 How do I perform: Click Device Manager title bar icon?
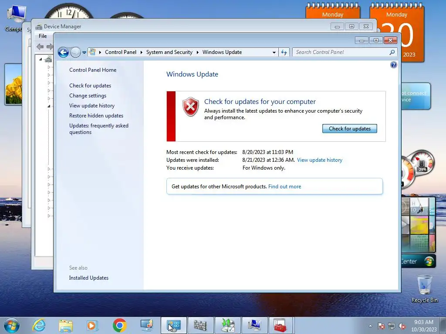39,27
